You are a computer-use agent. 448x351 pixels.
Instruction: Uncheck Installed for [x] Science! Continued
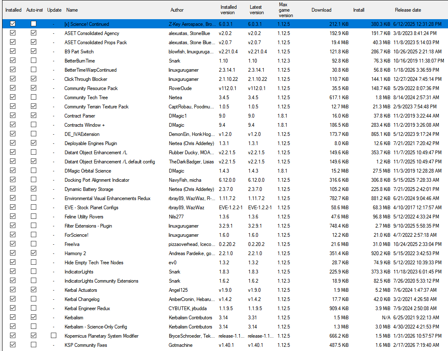click(x=13, y=24)
